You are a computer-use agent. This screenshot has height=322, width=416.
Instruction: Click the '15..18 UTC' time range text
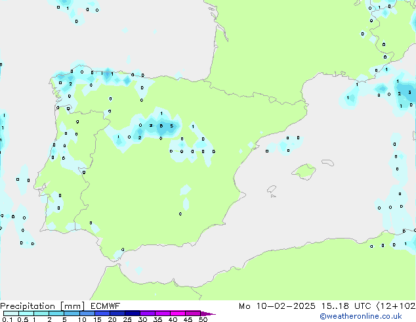346,306
